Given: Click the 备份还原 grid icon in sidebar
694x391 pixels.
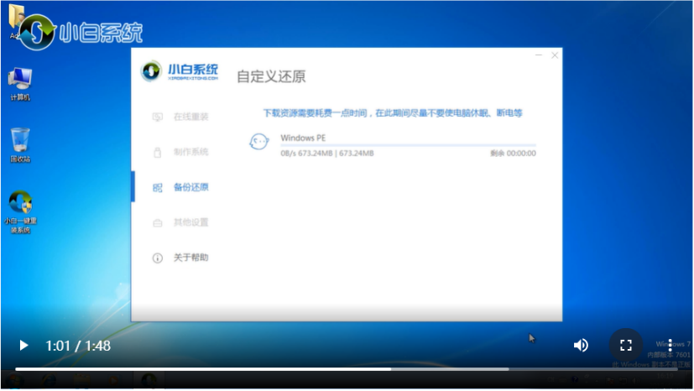Looking at the screenshot, I should (158, 187).
